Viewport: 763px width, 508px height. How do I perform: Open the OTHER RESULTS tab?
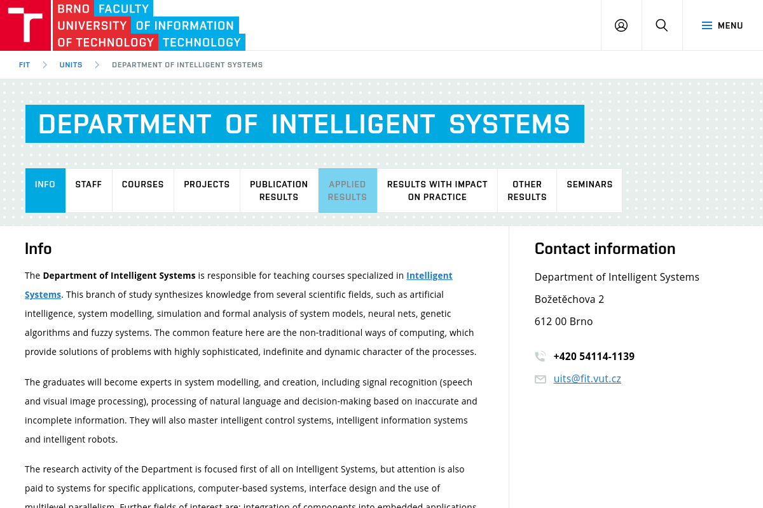click(527, 190)
